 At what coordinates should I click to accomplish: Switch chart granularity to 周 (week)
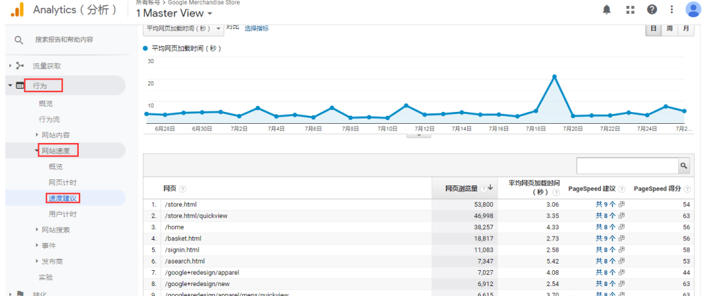pos(670,28)
